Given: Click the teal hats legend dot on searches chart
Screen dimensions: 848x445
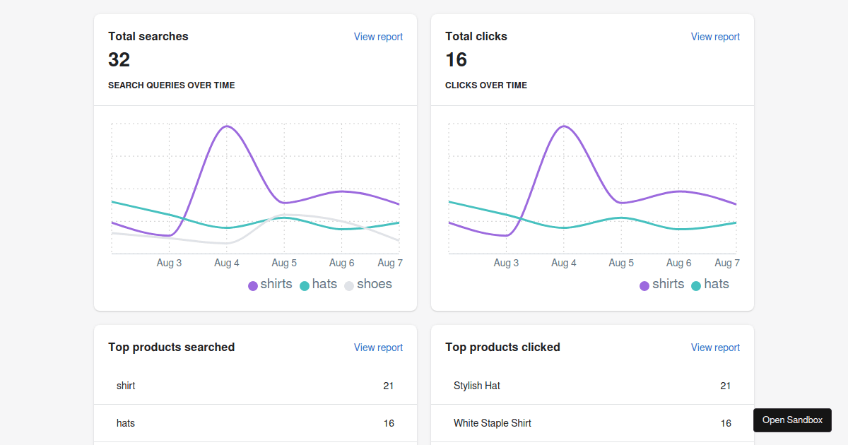Looking at the screenshot, I should click(x=304, y=285).
